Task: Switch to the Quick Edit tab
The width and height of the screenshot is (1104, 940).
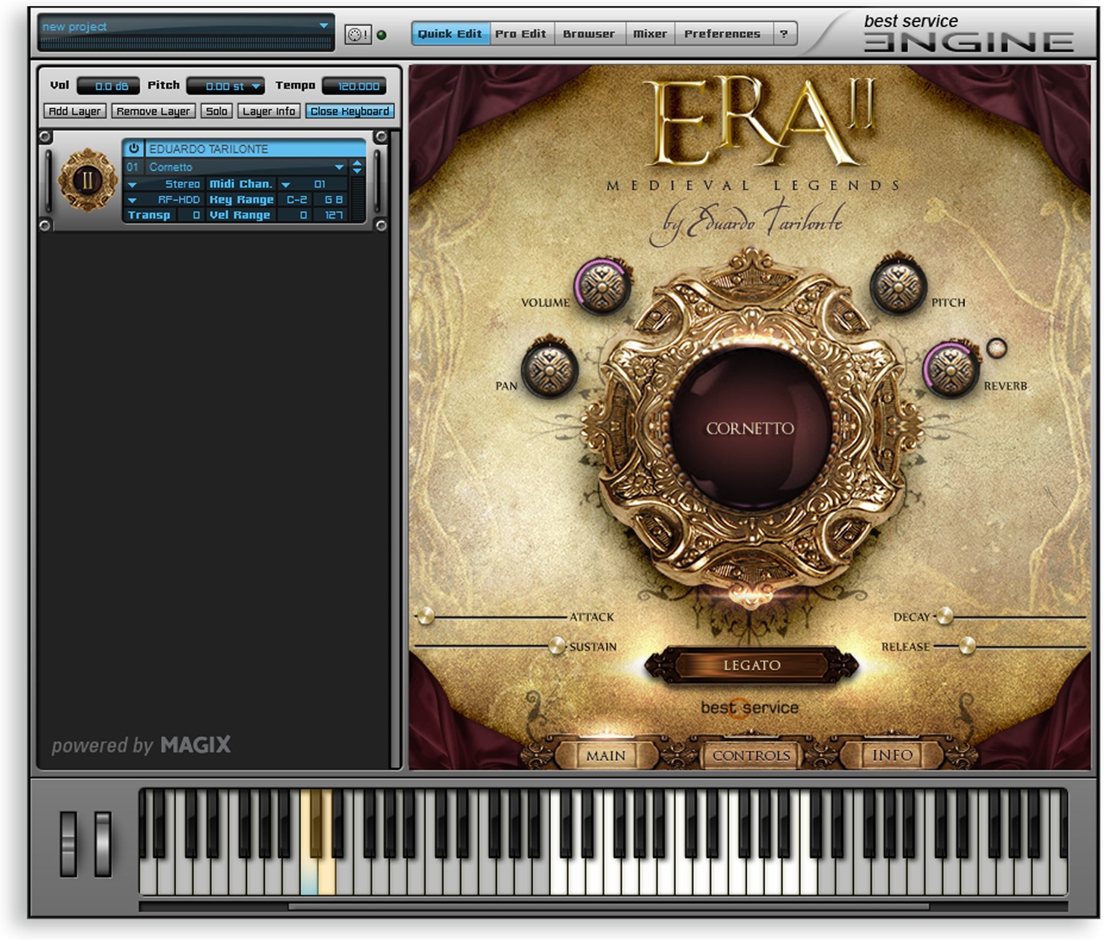Action: pos(450,34)
